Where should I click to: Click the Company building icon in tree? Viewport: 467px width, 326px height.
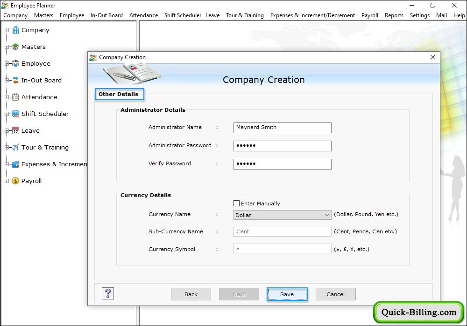(x=15, y=30)
